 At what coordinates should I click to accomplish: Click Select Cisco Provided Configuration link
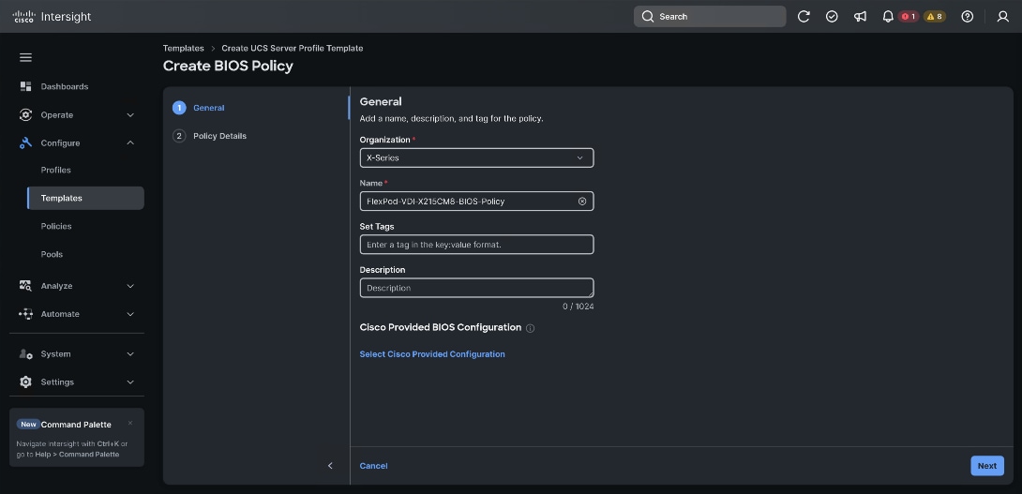432,354
